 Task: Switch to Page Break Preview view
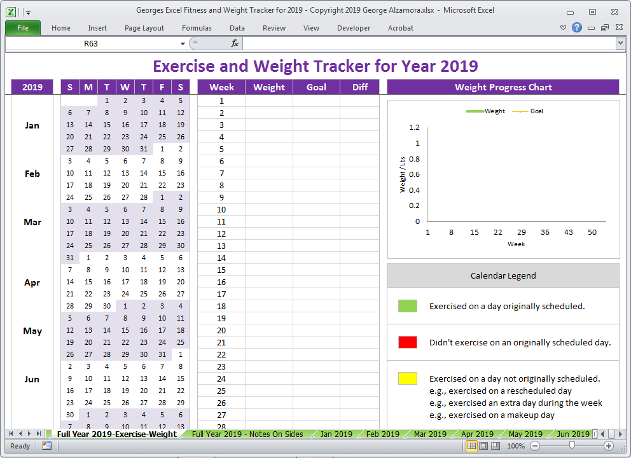496,446
